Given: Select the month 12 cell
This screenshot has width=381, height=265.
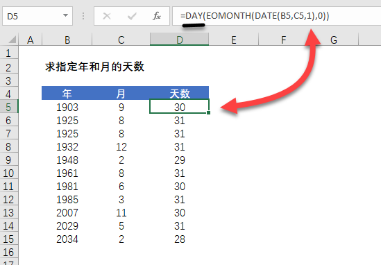Looking at the screenshot, I should click(121, 146).
